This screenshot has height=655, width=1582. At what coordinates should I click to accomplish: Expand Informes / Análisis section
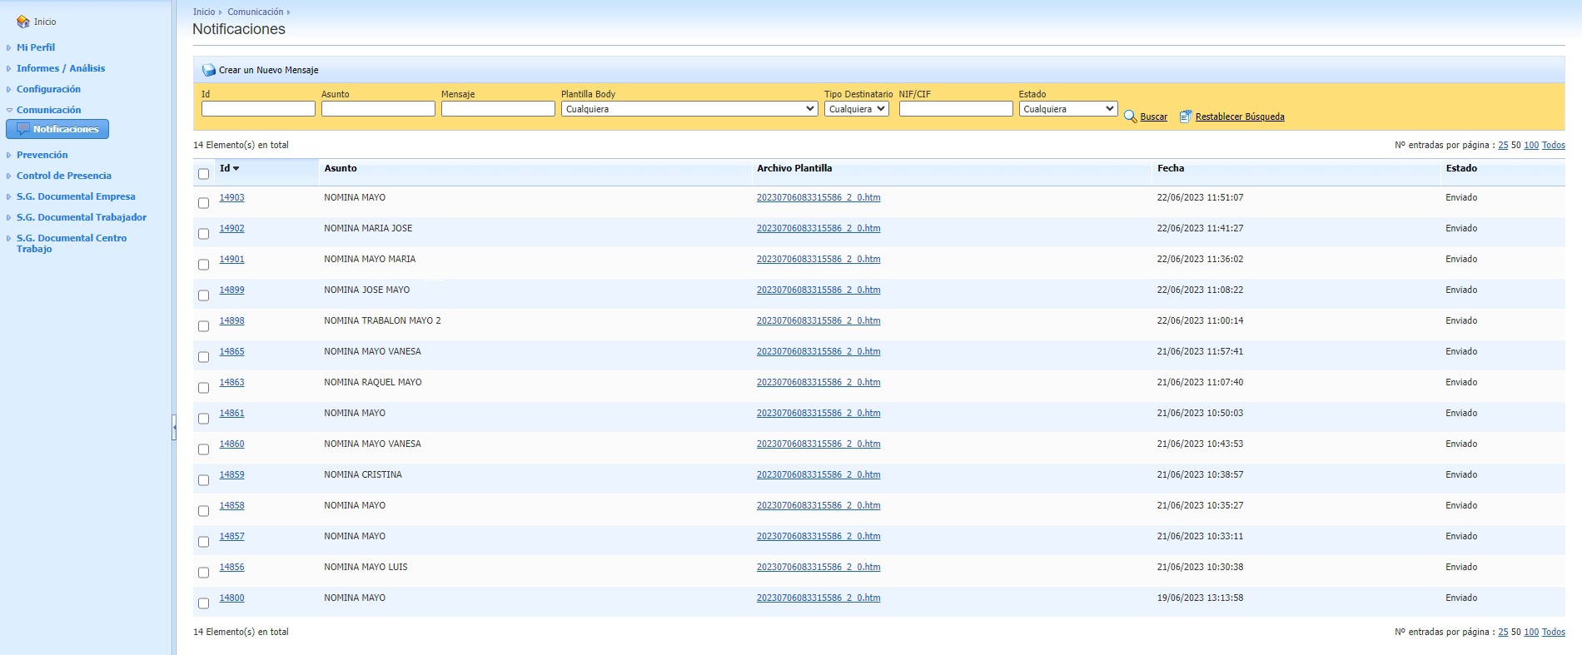click(61, 68)
